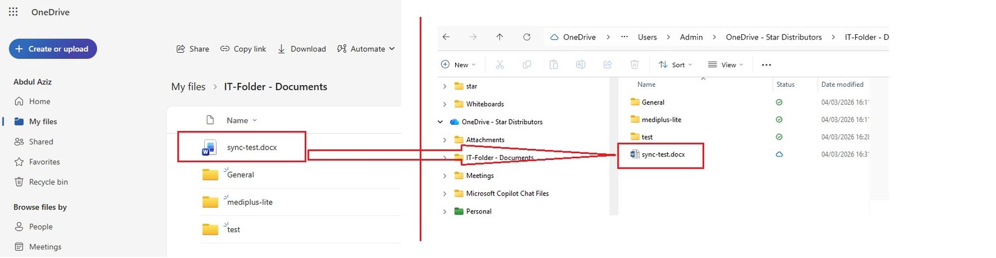
Task: Open mediplus-lite folder in OneDrive web list
Action: pos(250,202)
